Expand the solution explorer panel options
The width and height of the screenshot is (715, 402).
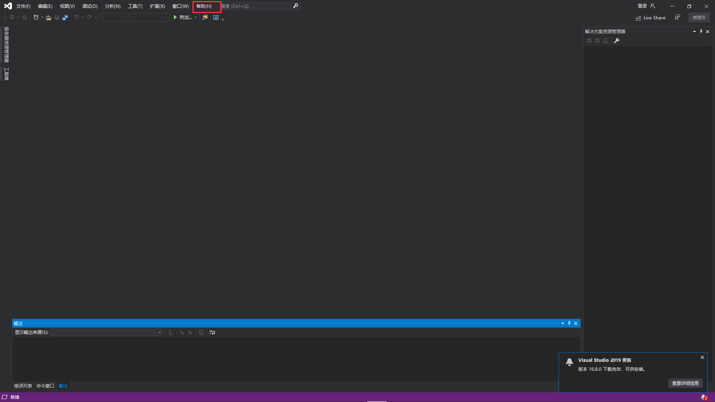694,31
